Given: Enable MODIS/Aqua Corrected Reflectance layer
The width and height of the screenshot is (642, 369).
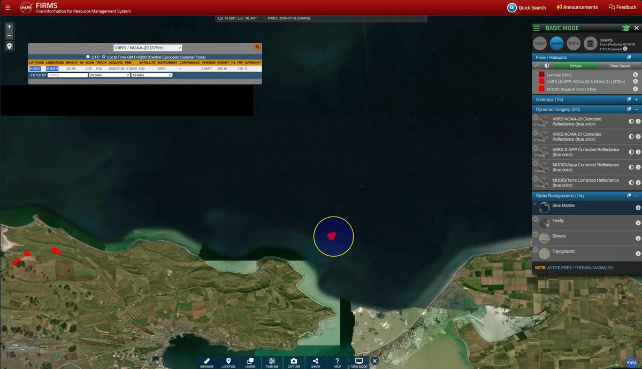Looking at the screenshot, I should coord(536,163).
